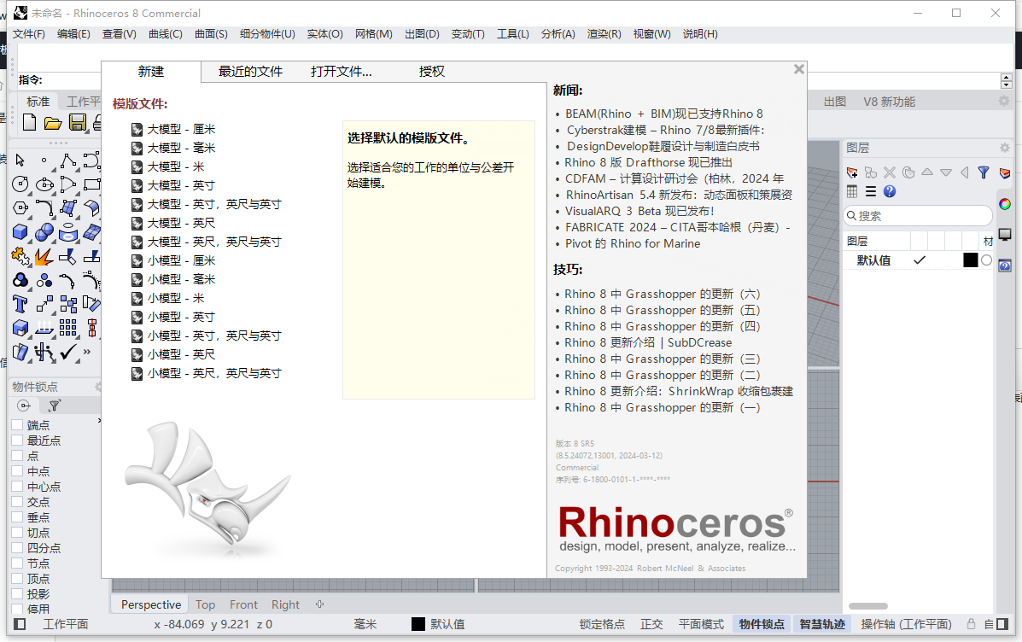
Task: Switch to the 授权 tab
Action: (x=431, y=72)
